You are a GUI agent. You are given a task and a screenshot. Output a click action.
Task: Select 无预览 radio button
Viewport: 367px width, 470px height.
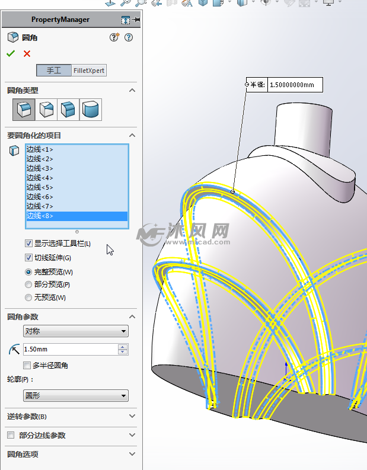[28, 298]
